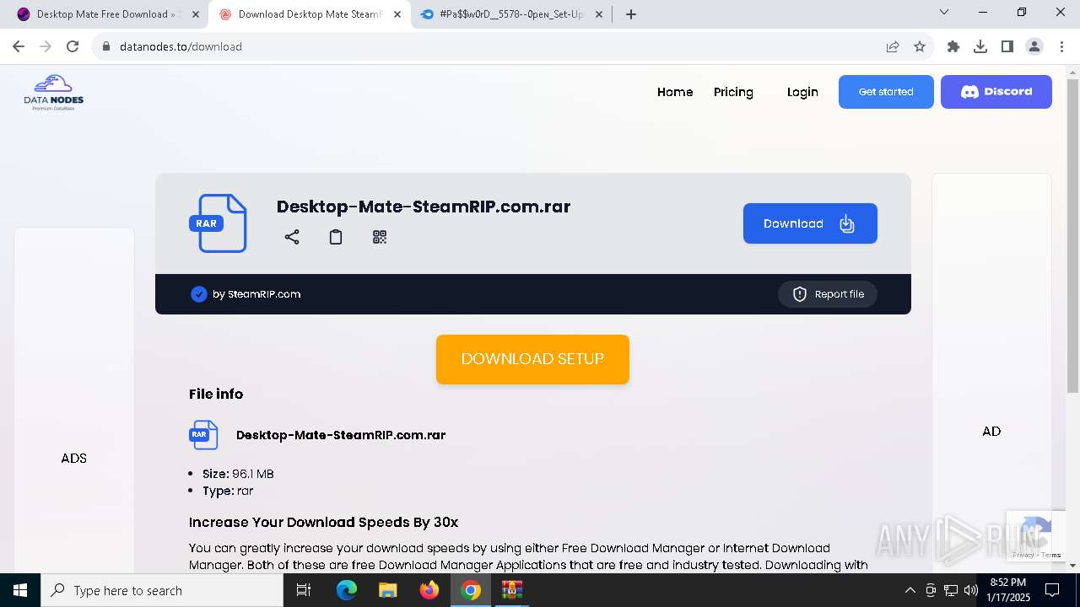Click the network icon in the system tray

point(951,590)
